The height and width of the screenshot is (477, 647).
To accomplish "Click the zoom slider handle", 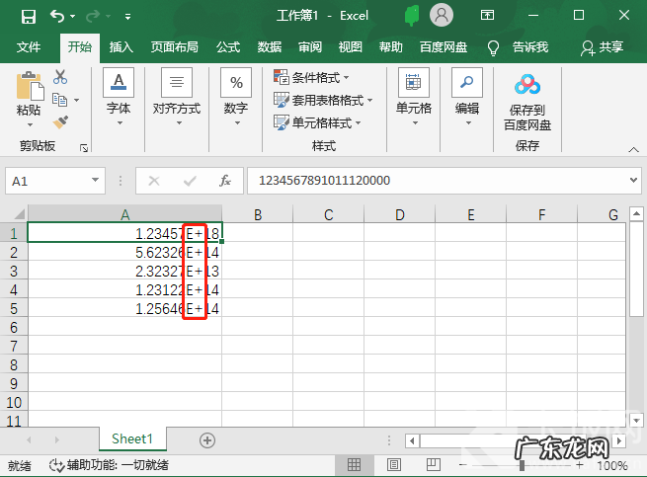I will coord(522,465).
